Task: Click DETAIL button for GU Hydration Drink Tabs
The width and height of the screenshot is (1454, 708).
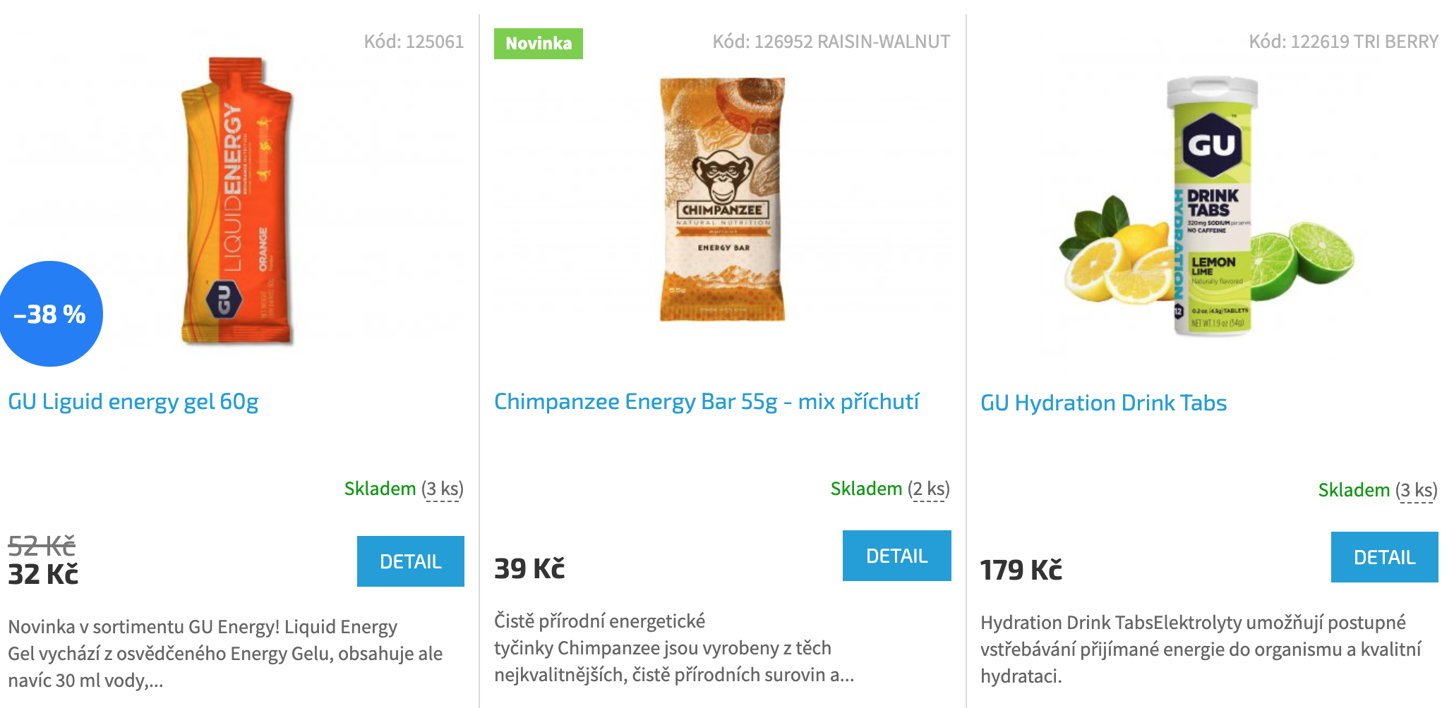Action: tap(1385, 557)
